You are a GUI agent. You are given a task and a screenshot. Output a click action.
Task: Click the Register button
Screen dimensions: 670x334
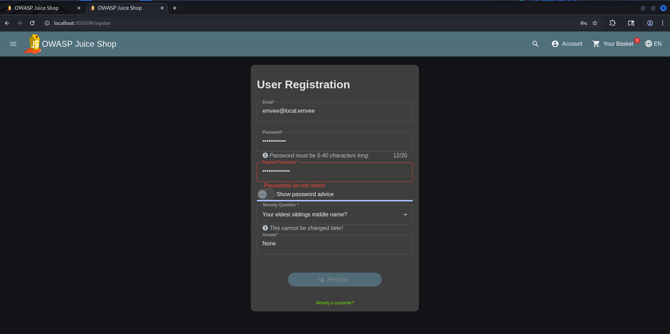click(335, 280)
